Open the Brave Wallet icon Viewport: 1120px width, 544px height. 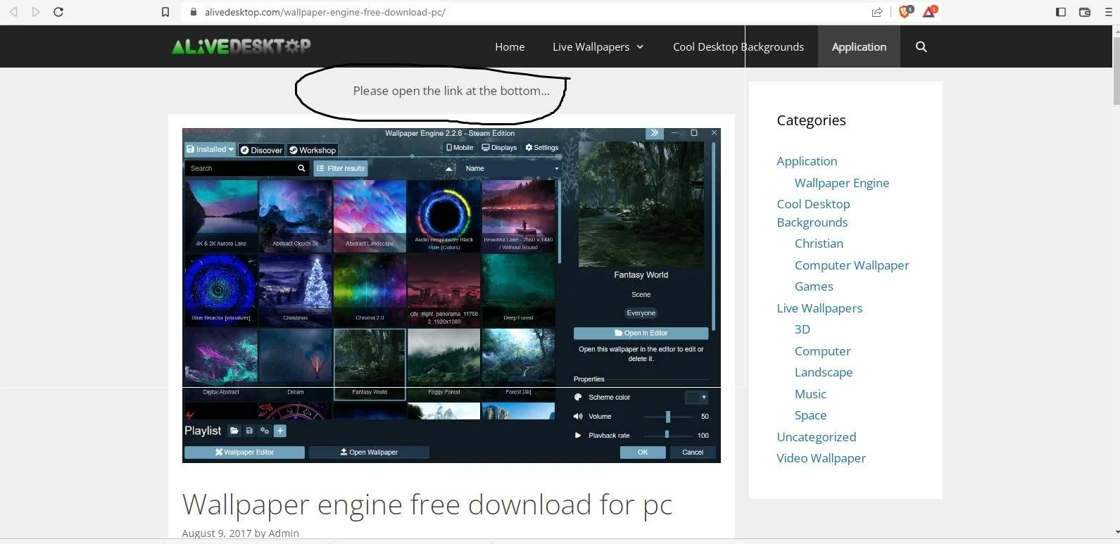[x=1085, y=12]
